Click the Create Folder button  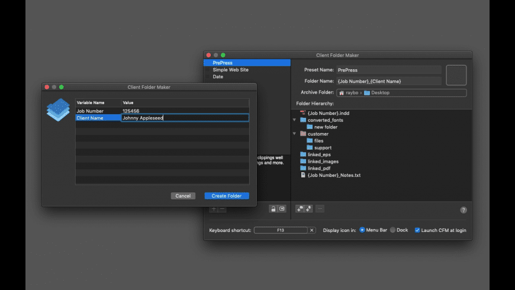point(227,196)
